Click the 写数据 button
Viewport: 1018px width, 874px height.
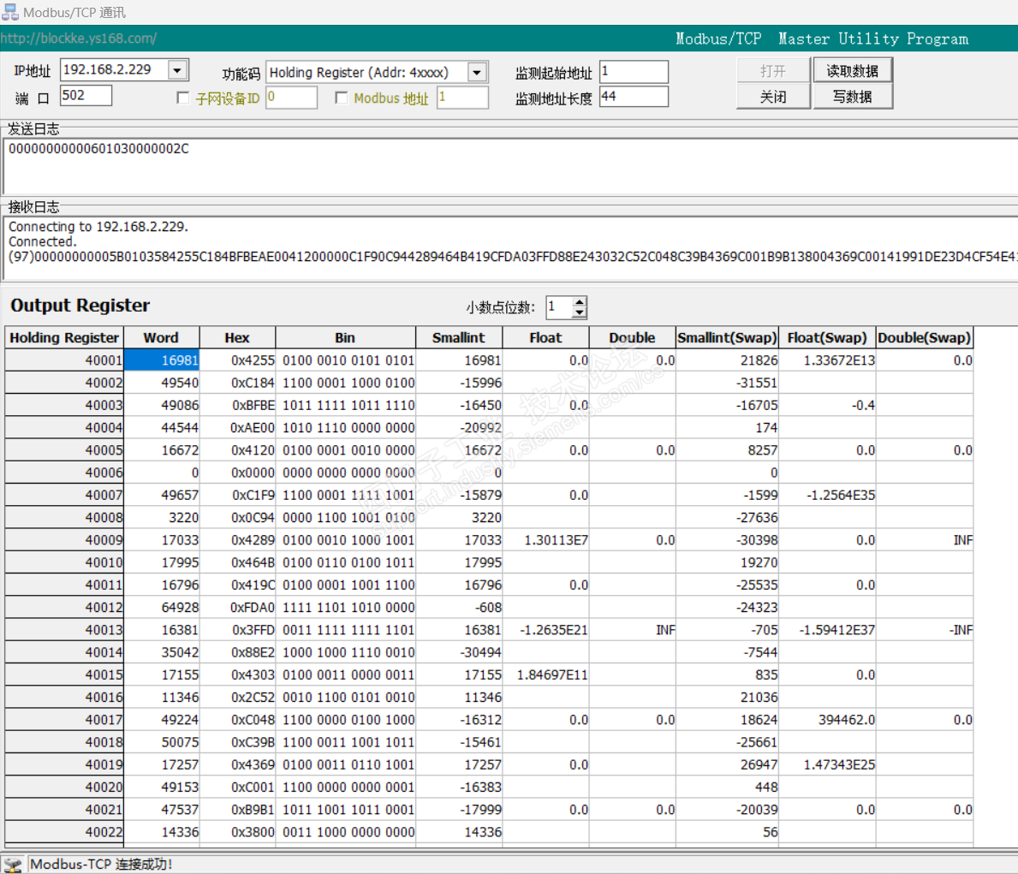tap(852, 97)
